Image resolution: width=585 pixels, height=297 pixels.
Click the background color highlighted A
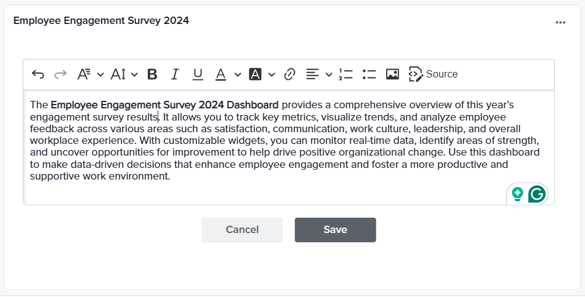256,74
